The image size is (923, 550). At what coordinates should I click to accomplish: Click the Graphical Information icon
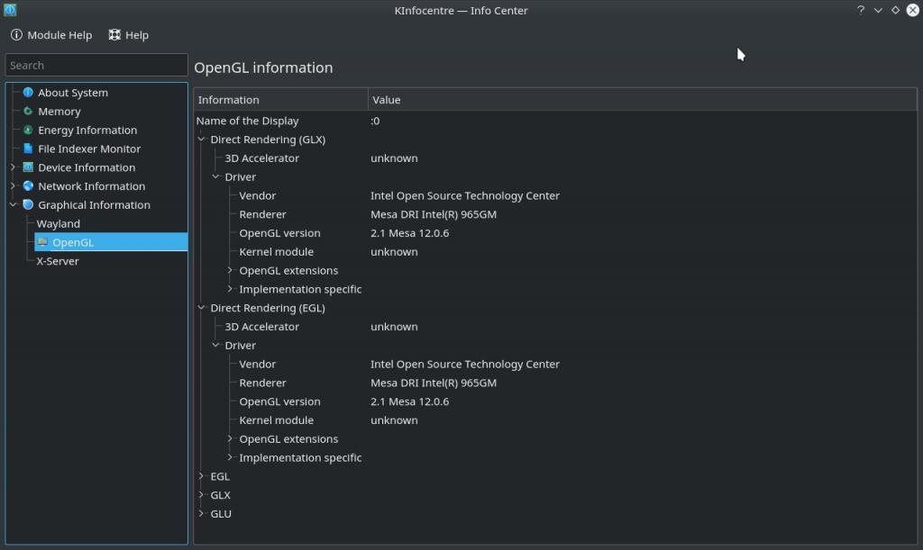tap(28, 205)
